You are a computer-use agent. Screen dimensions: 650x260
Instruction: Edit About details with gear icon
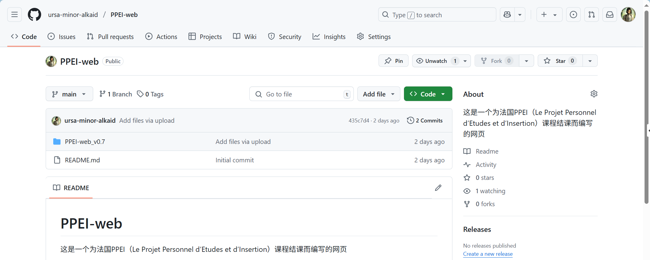pos(594,94)
